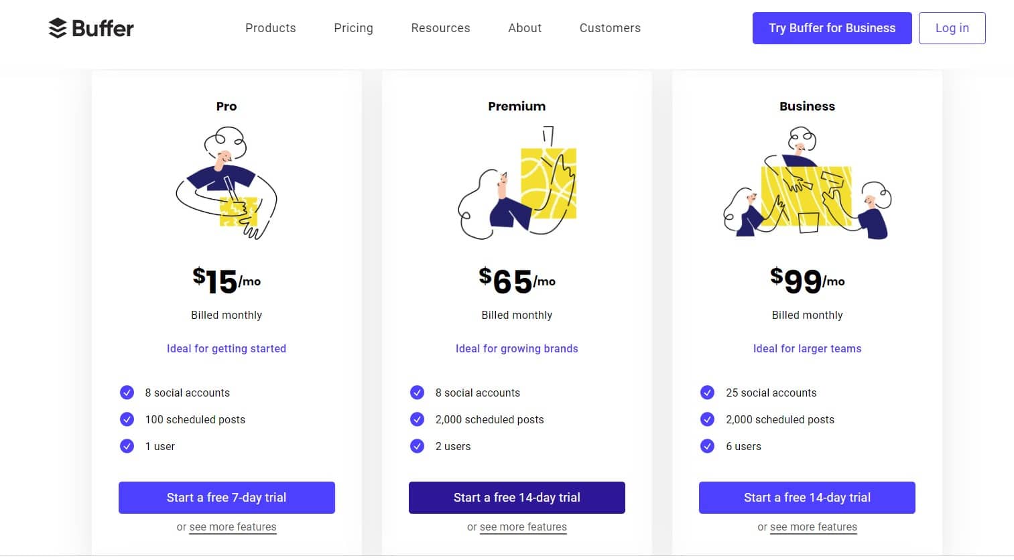Click the Premium plan illustration

[517, 183]
